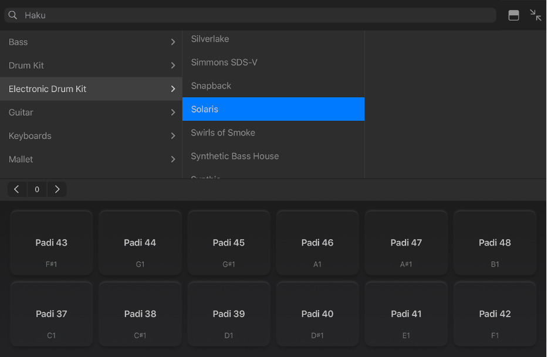548x357 pixels.
Task: Select the Snapback kit
Action: pos(211,86)
